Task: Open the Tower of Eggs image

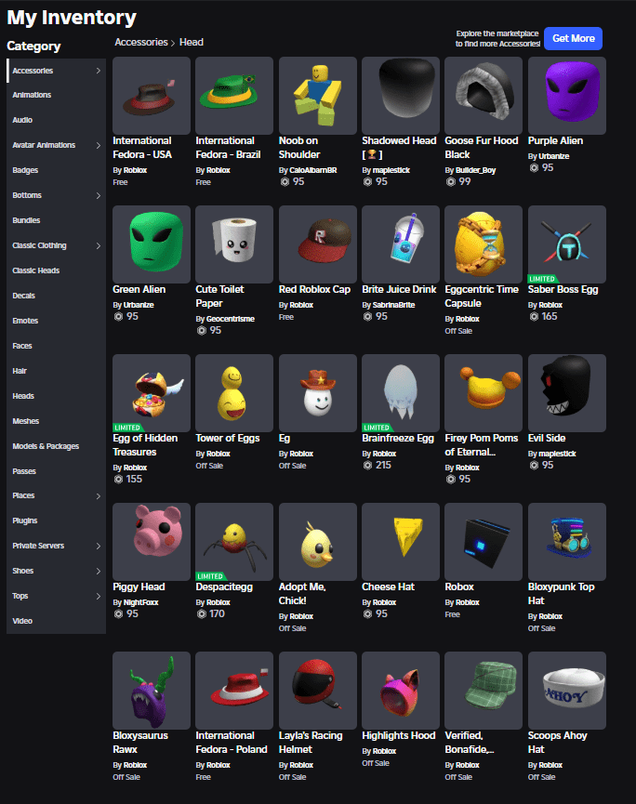Action: pyautogui.click(x=234, y=393)
